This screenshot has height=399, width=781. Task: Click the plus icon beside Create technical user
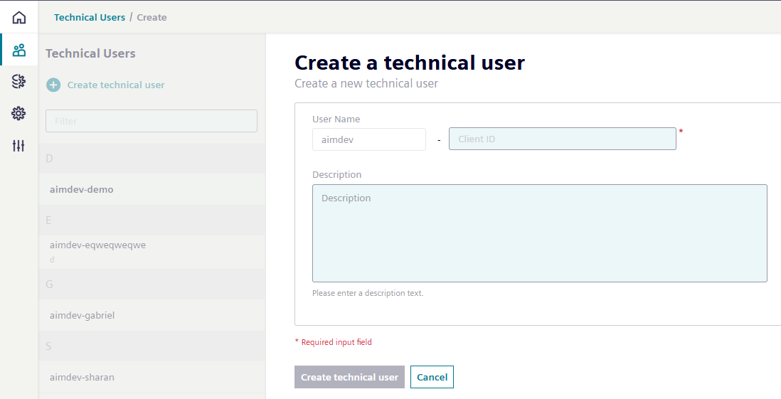coord(53,85)
